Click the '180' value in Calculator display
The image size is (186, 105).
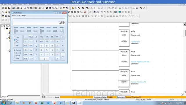click(62, 22)
